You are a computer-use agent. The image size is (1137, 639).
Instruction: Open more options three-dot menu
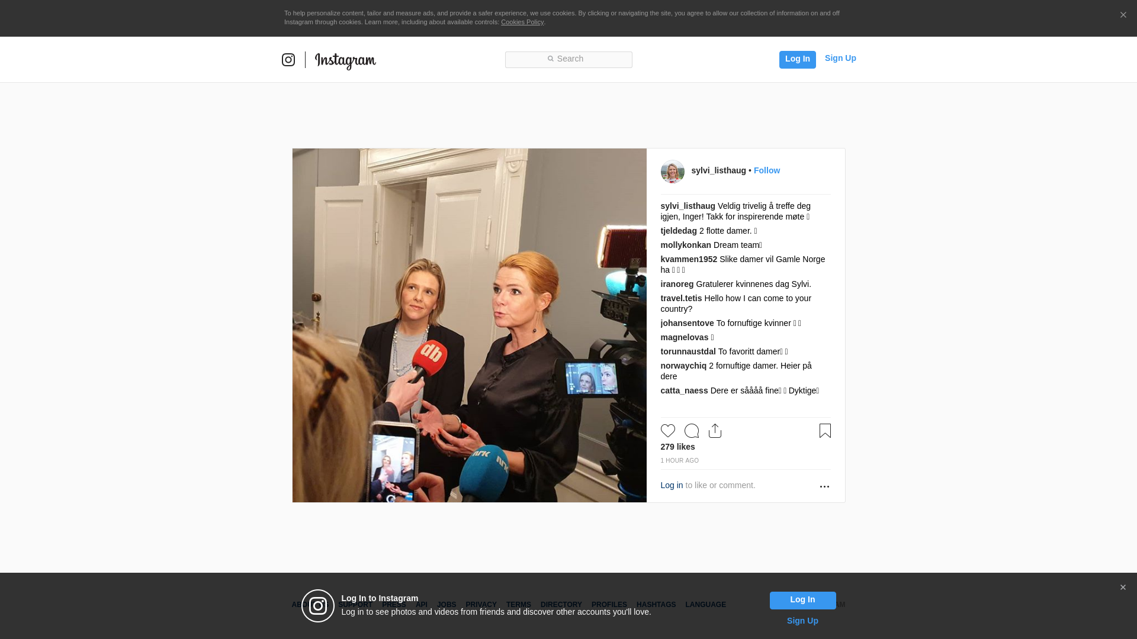[824, 486]
